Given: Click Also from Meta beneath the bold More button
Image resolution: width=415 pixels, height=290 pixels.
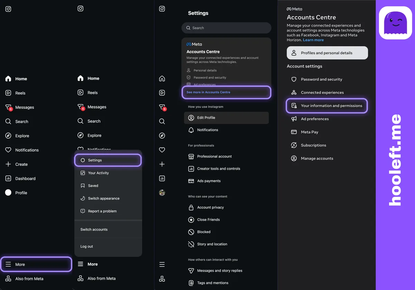Looking at the screenshot, I should (x=96, y=278).
